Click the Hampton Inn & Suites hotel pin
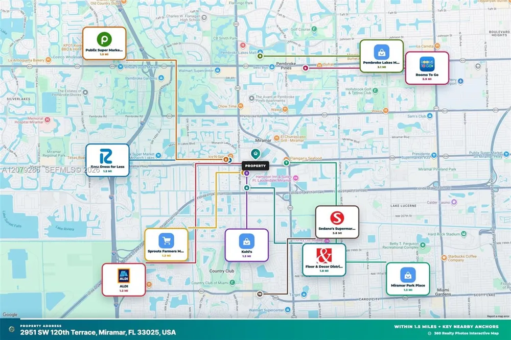This screenshot has height=340, width=511. tap(295, 178)
